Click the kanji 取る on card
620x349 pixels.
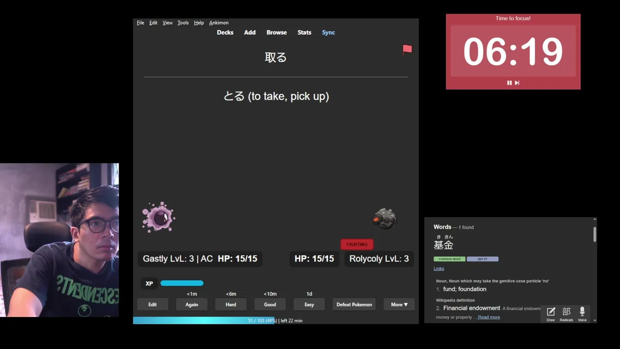pyautogui.click(x=276, y=57)
